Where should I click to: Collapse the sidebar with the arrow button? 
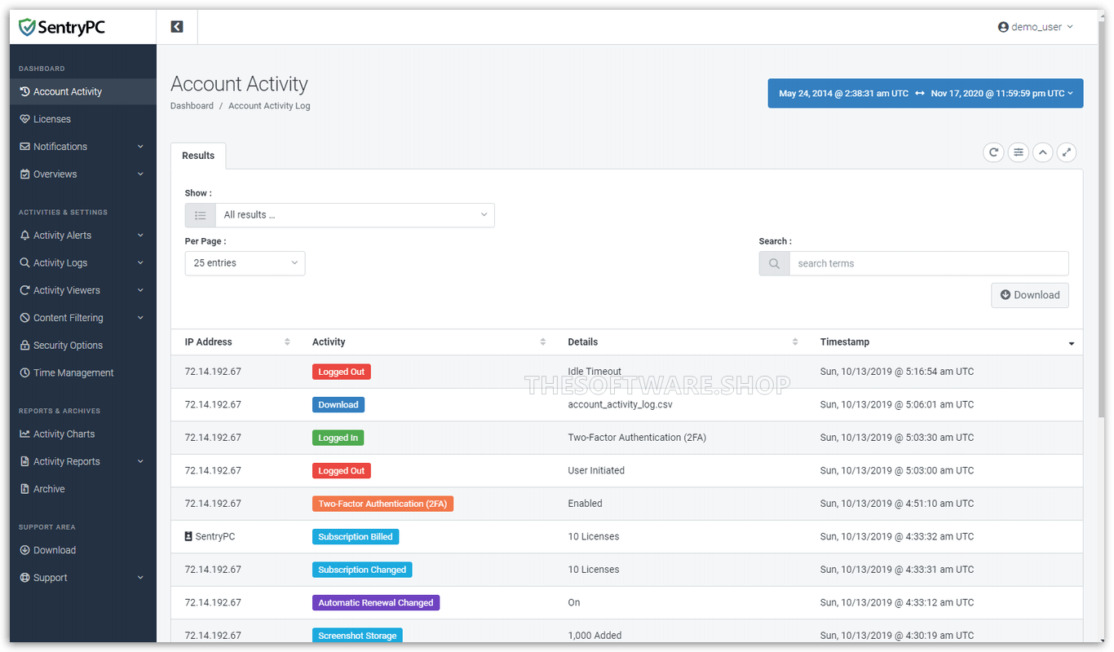176,26
